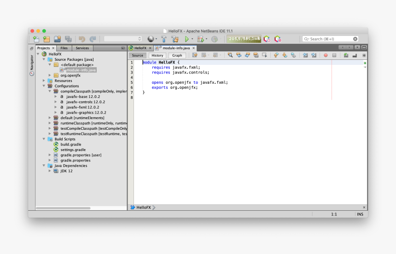This screenshot has width=396, height=254.
Task: Click the Clean and Build icon
Action: 175,39
